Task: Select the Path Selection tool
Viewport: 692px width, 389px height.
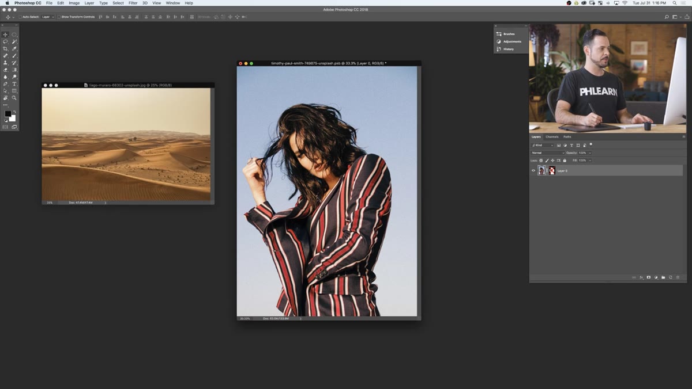Action: click(x=5, y=91)
